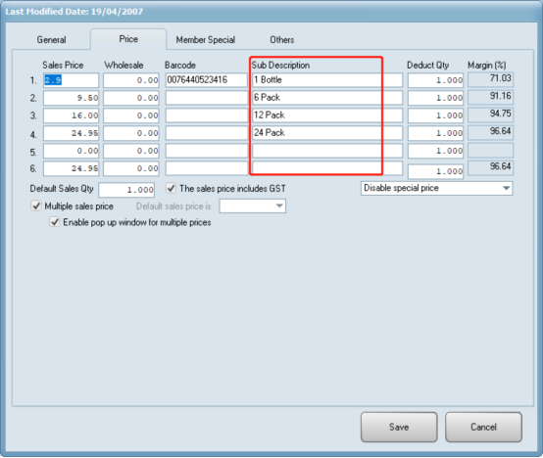
Task: Click row 4 Wholesale price field
Action: pyautogui.click(x=131, y=133)
